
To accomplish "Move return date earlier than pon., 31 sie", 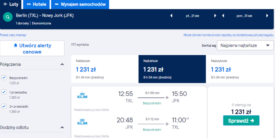I will click(223, 16).
